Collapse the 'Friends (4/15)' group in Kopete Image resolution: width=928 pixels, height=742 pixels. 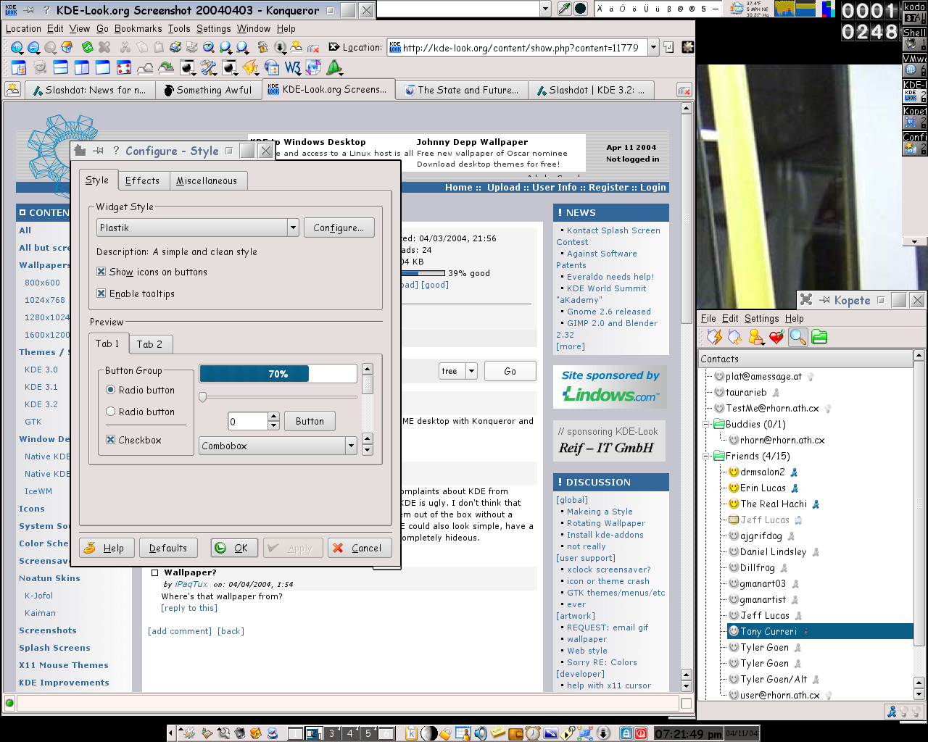705,456
